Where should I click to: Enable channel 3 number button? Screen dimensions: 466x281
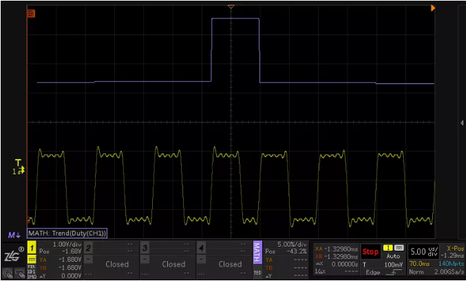[x=145, y=248]
